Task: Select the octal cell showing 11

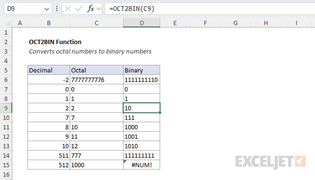Action: [x=97, y=136]
